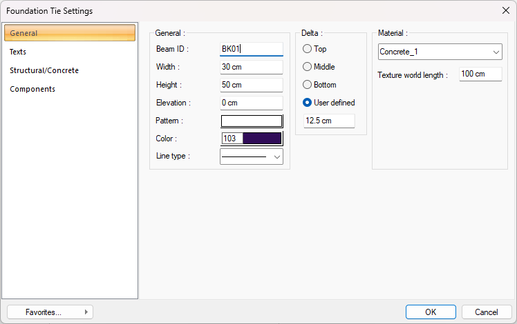Close the Foundation Tie Settings dialog
Image resolution: width=517 pixels, height=324 pixels.
pos(505,10)
